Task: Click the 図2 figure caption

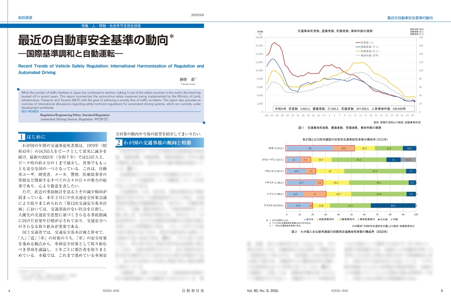Action: pos(340,232)
